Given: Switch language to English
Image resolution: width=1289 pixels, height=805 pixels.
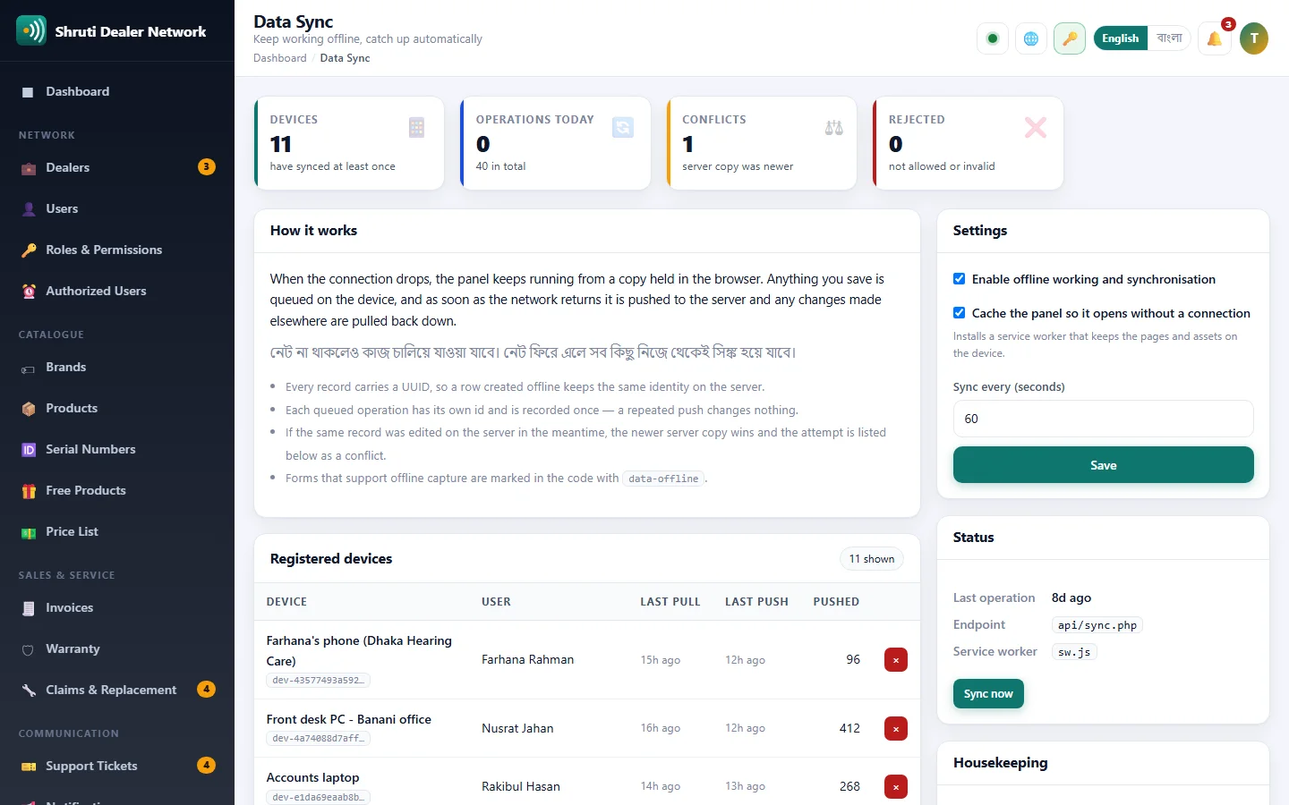Looking at the screenshot, I should point(1121,38).
